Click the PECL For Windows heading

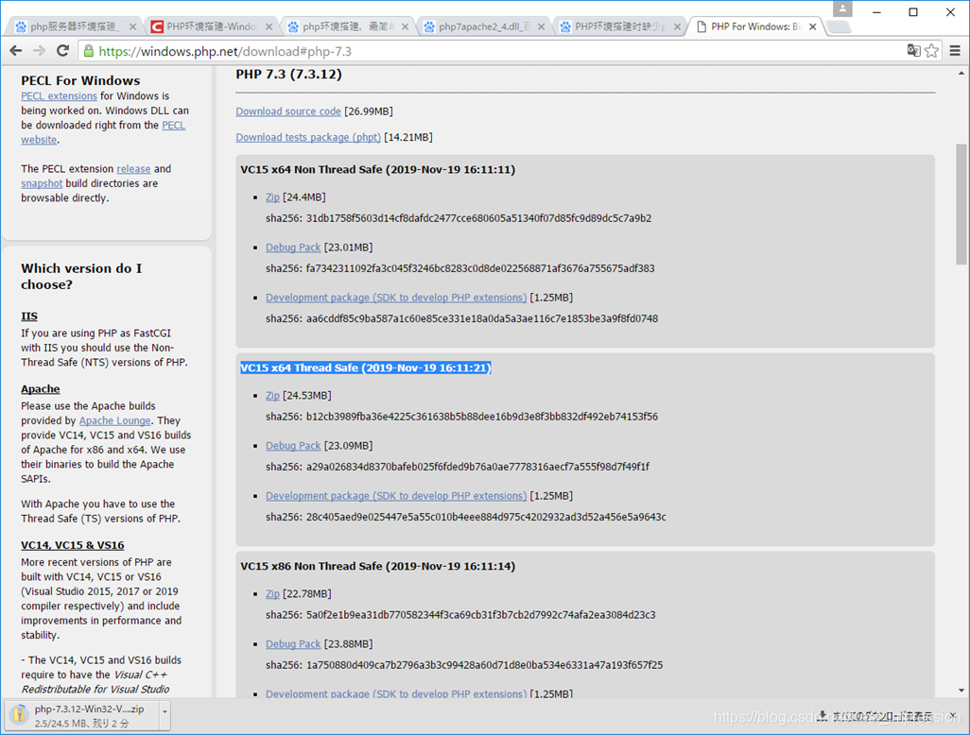click(x=80, y=80)
